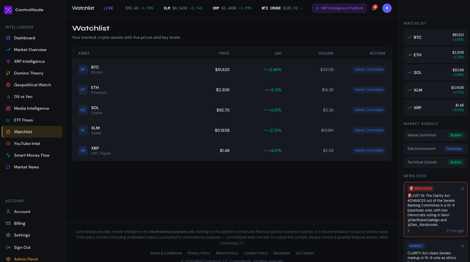Viewport: 470px width, 262px height.
Task: Click the Contact footer link
Action: click(305, 253)
